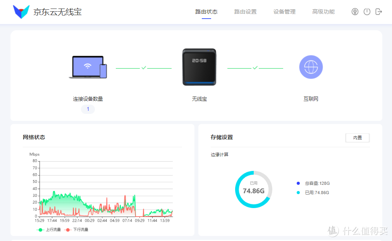The image size is (392, 241).
Task: Click the 互联网 internet globe icon
Action: 311,67
